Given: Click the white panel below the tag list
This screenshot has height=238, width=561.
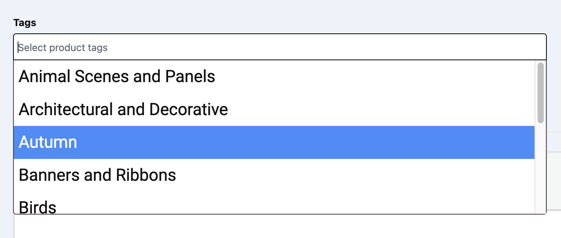Looking at the screenshot, I should point(269,226).
